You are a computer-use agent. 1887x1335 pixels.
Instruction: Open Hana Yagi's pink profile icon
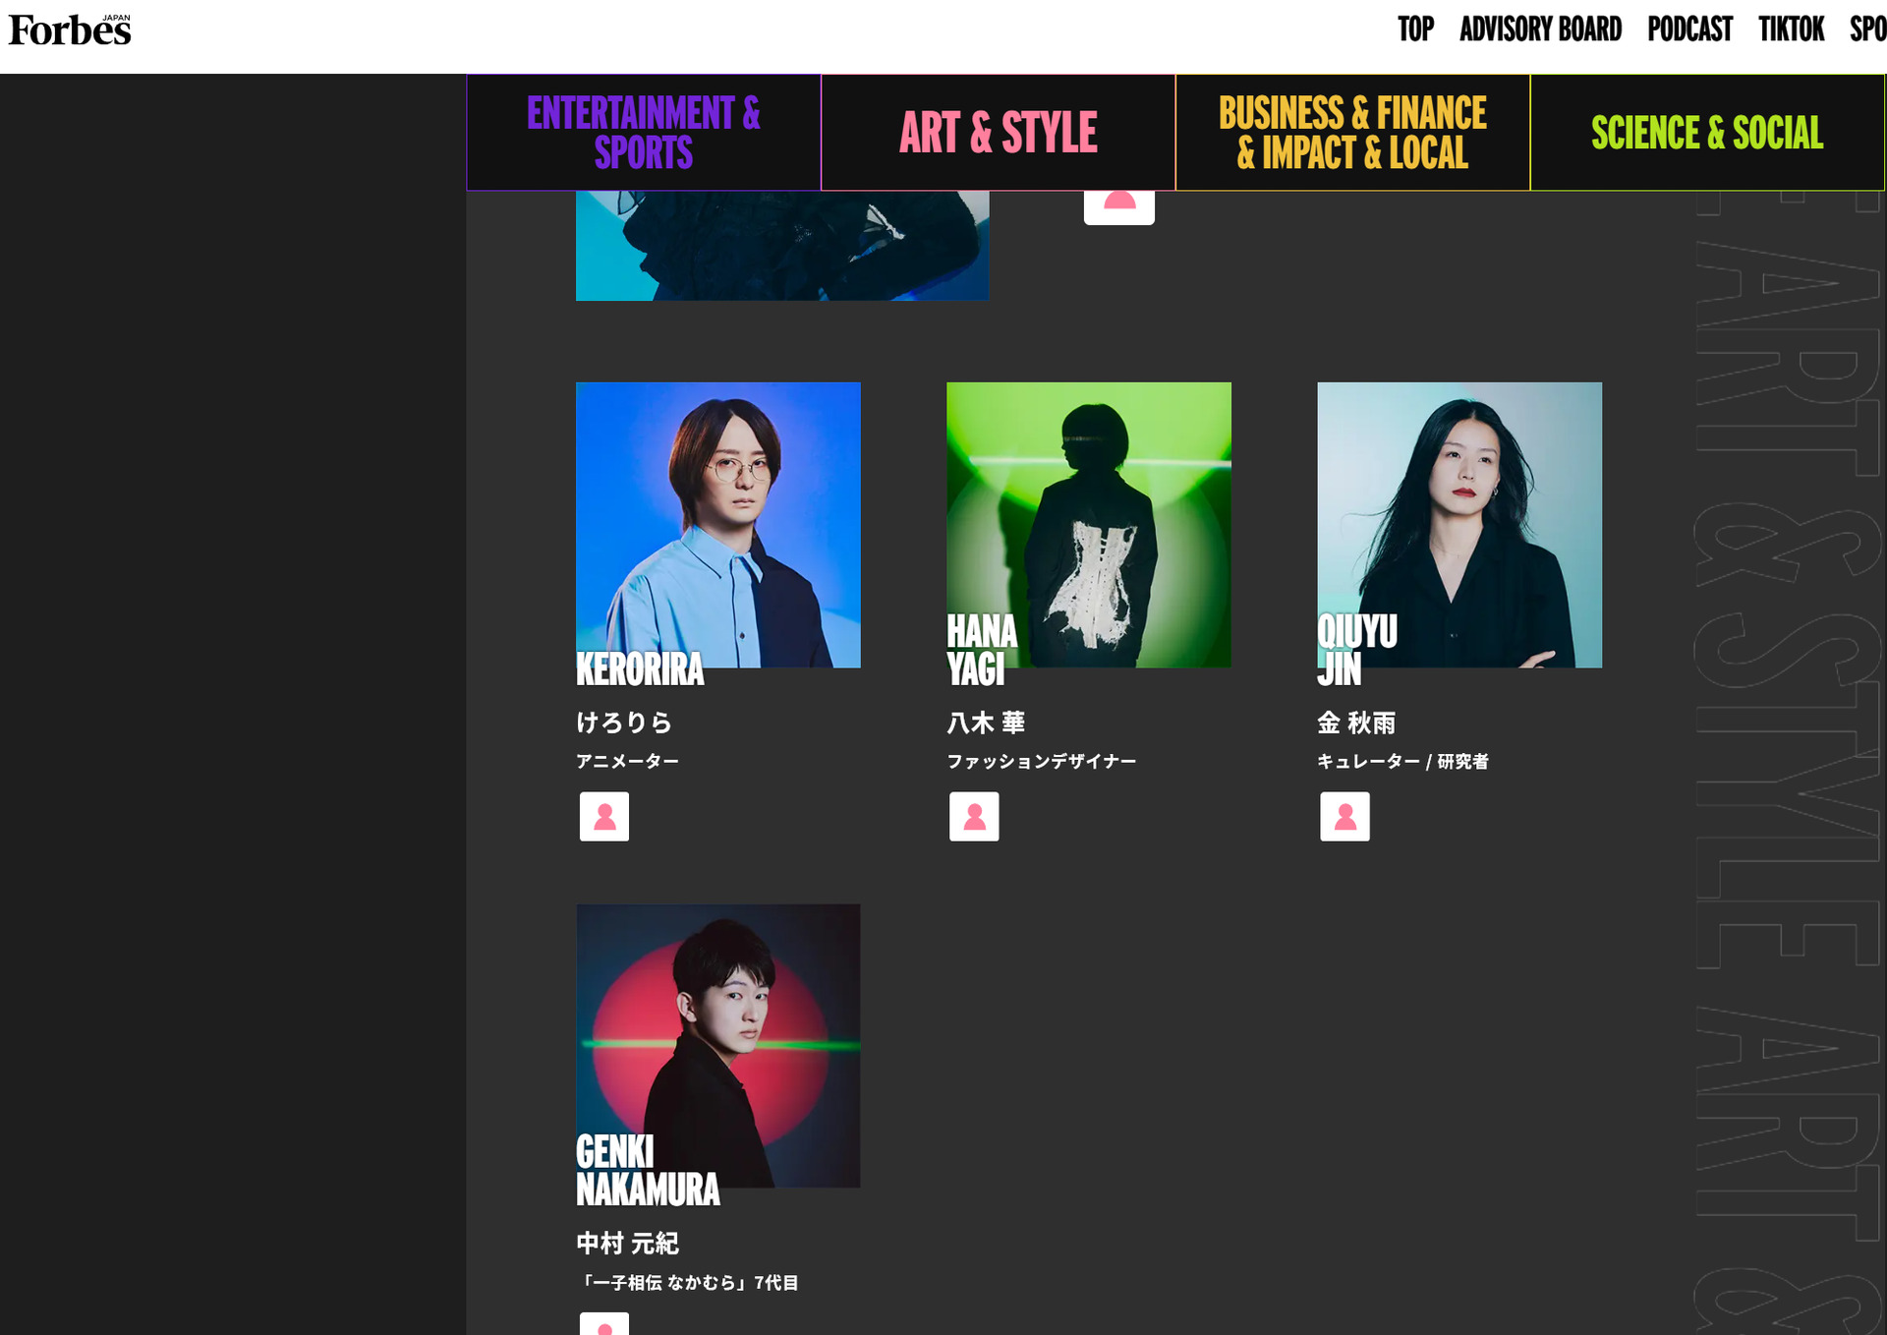(974, 816)
